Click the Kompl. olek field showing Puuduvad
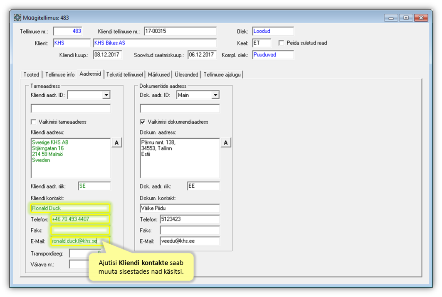 pos(273,55)
